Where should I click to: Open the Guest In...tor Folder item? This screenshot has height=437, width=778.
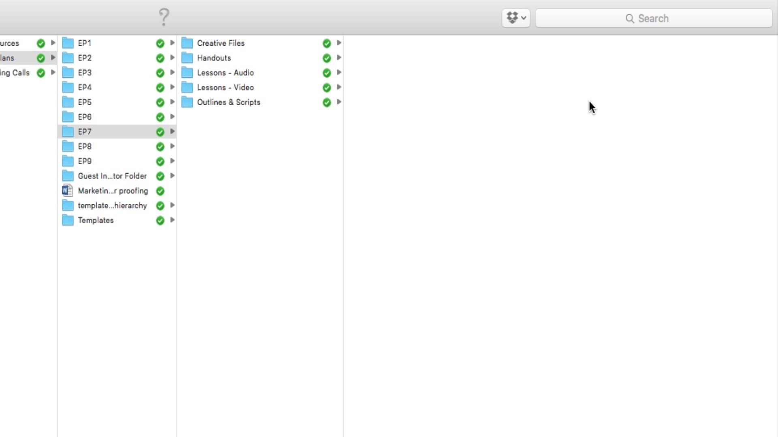112,176
